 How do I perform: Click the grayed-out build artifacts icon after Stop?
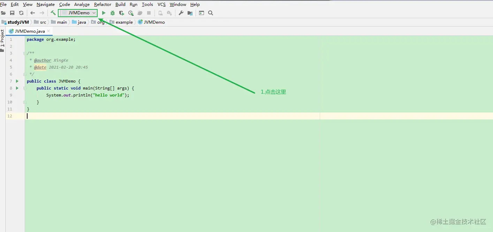(160, 13)
